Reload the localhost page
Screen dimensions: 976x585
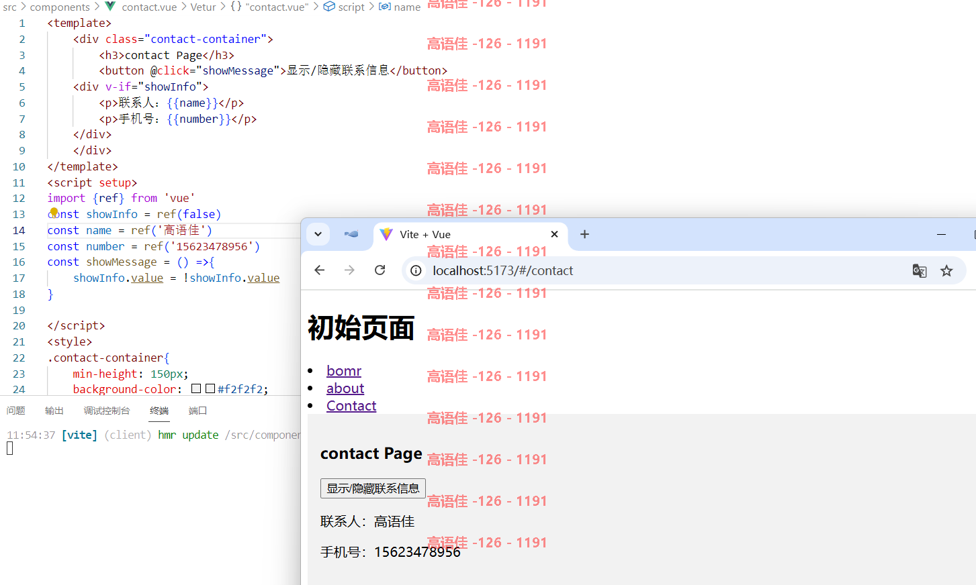point(380,270)
